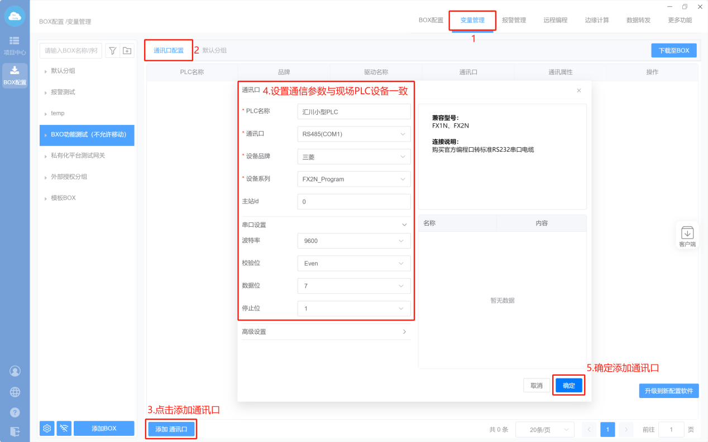Click the PLC名称 input field
Screen dimensions: 708x442
pos(354,111)
